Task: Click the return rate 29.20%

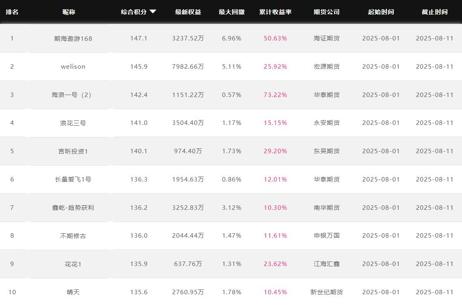Action: pyautogui.click(x=275, y=151)
